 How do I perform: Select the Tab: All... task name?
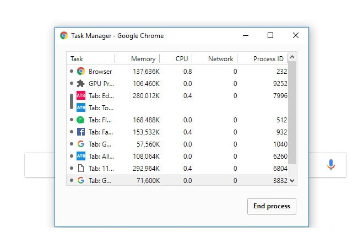pyautogui.click(x=101, y=156)
